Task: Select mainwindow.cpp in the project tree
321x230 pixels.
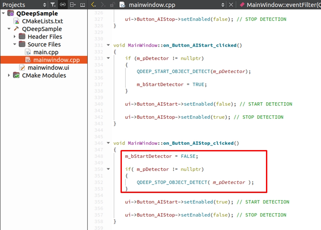Action: coord(56,60)
